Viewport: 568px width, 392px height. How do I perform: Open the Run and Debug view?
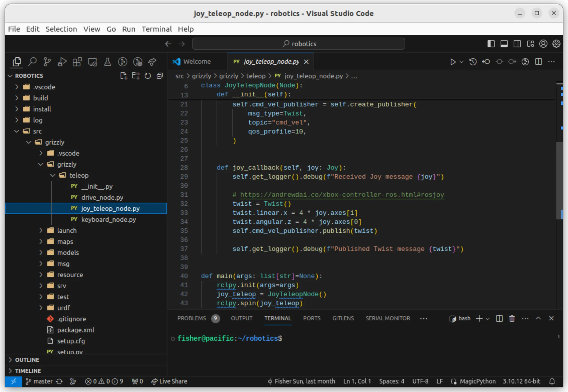(x=62, y=62)
